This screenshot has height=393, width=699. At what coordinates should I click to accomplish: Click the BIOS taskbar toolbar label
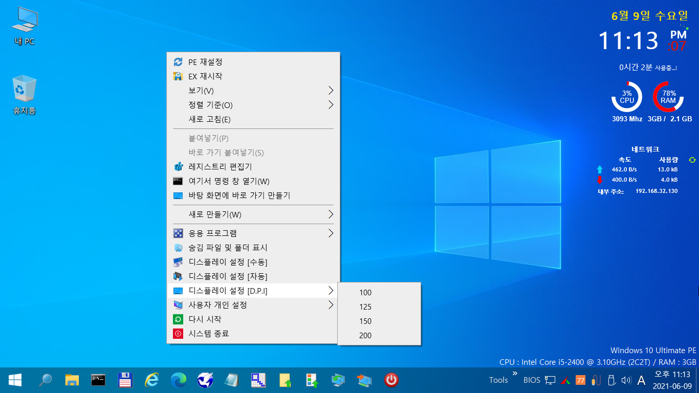[x=532, y=380]
